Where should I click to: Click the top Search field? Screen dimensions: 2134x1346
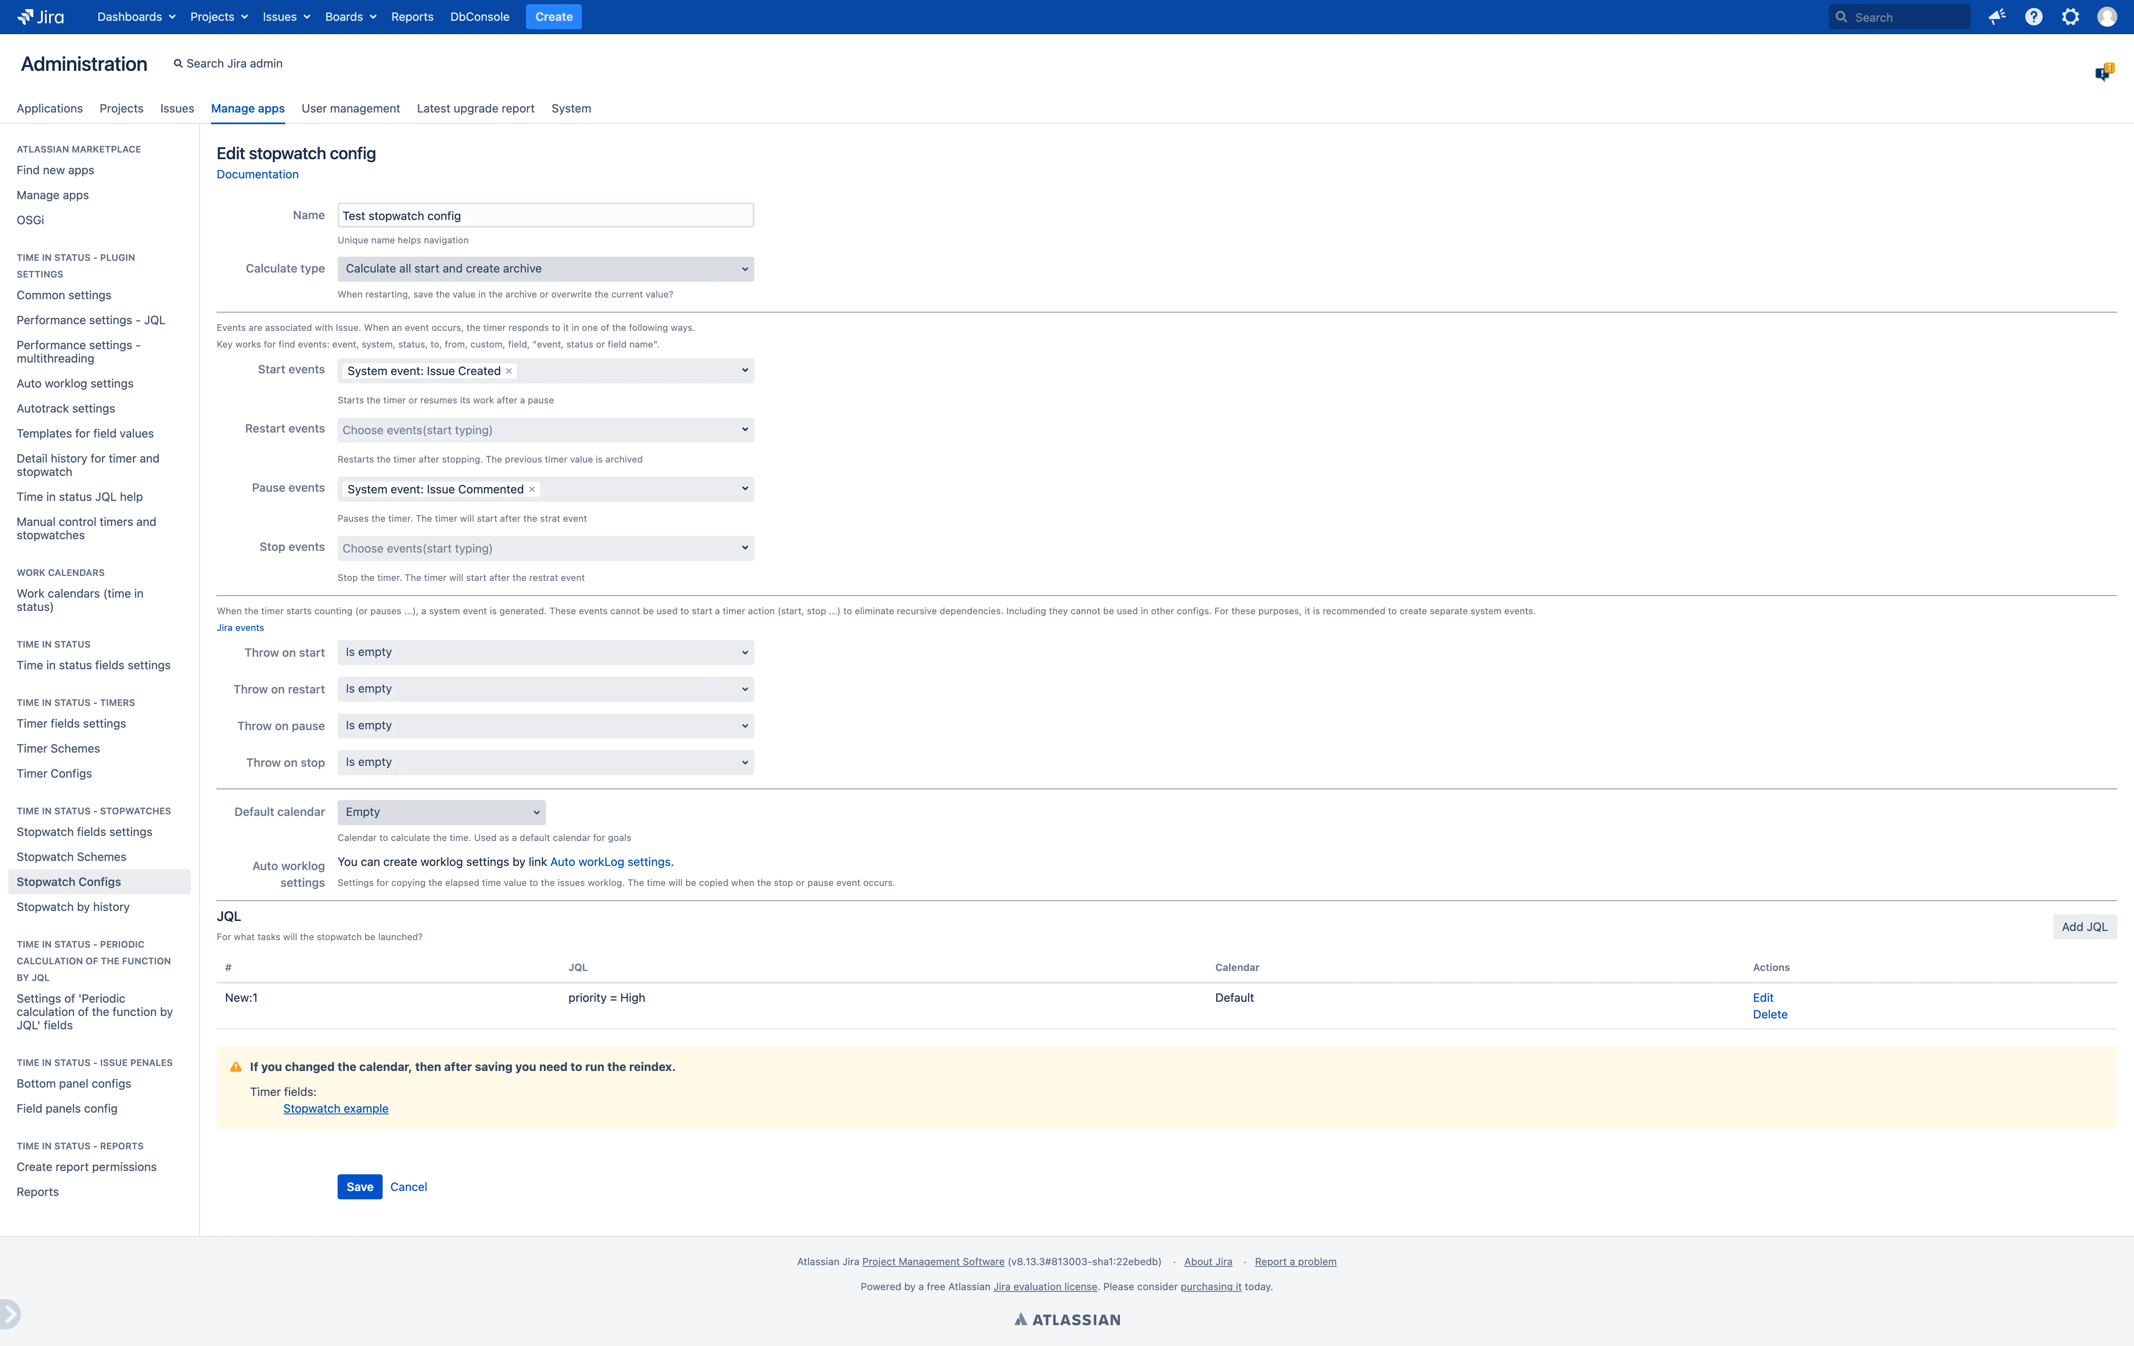tap(1899, 17)
